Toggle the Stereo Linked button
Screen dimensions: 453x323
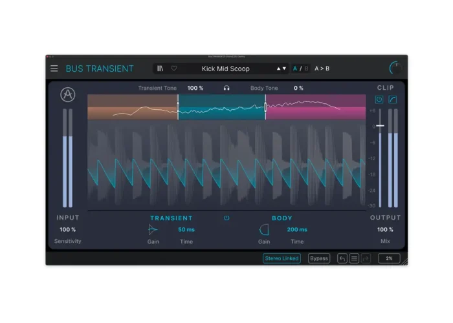[282, 258]
